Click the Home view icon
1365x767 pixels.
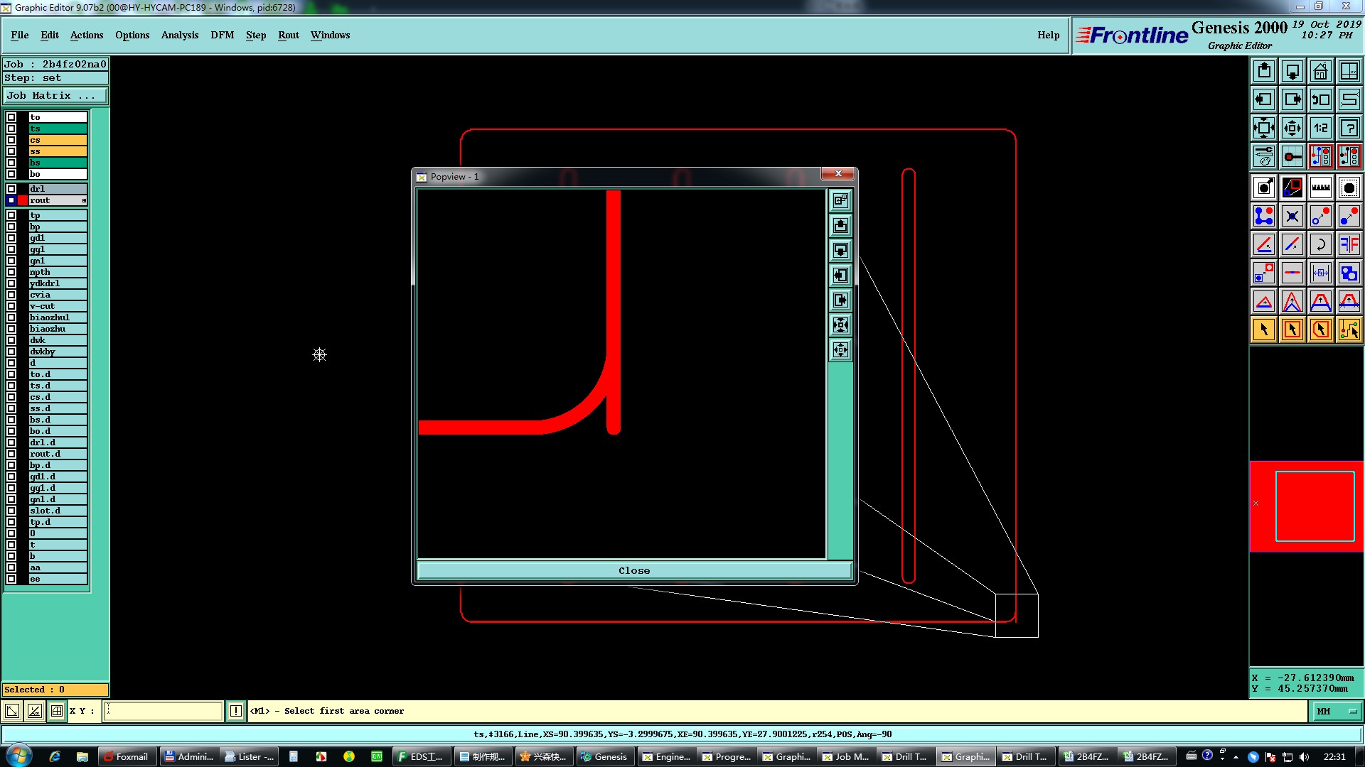pos(1320,71)
